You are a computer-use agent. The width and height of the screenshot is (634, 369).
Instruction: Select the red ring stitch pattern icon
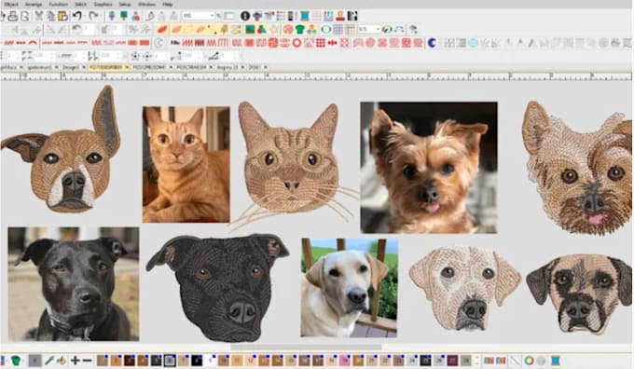[297, 43]
